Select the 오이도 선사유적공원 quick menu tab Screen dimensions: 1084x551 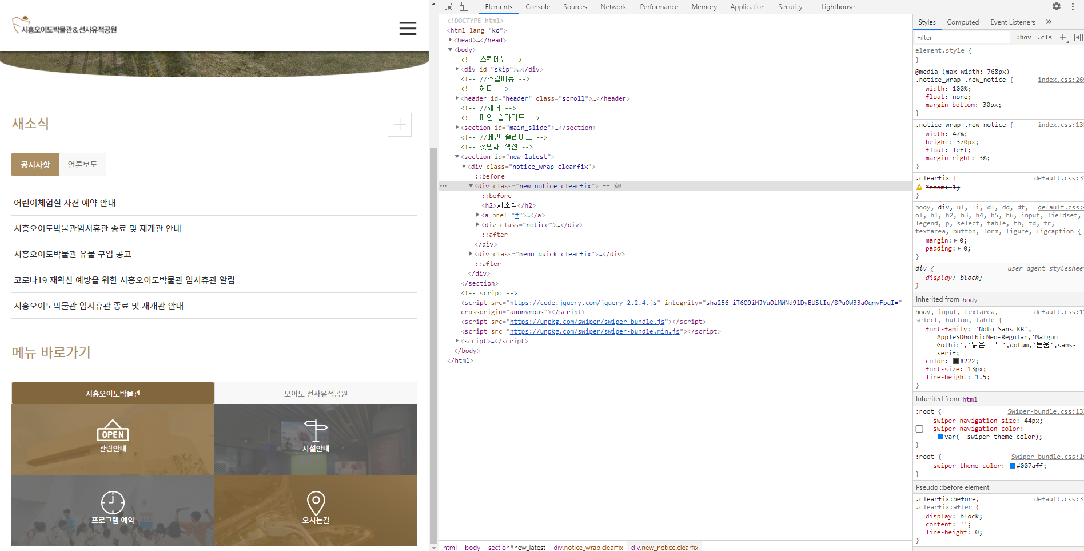click(316, 394)
